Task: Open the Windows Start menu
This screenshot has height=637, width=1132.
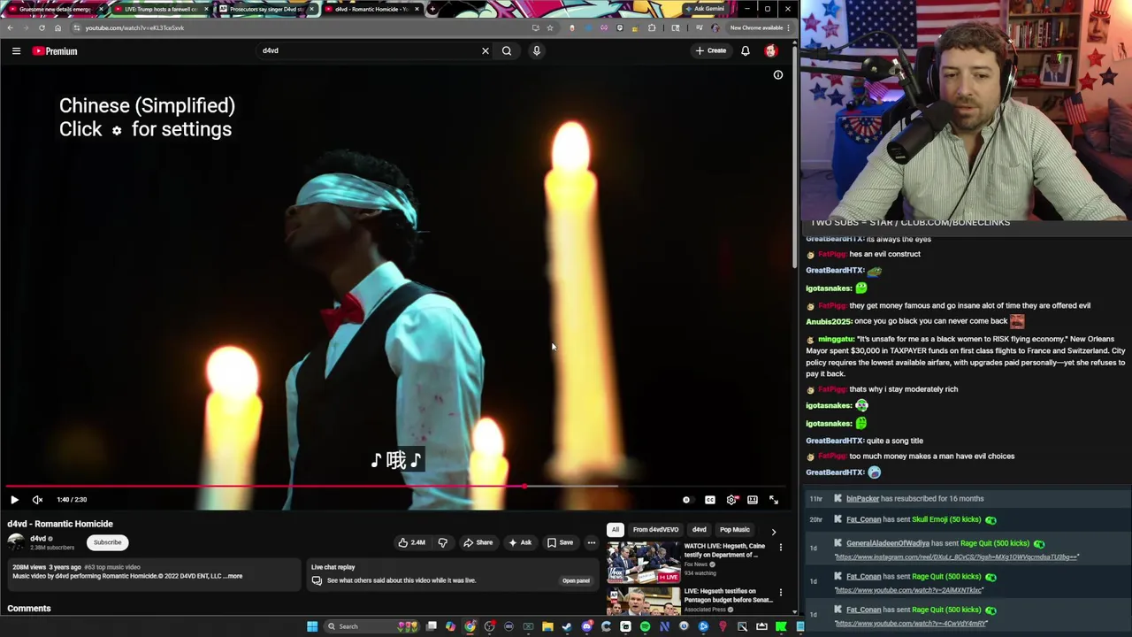Action: pos(312,626)
